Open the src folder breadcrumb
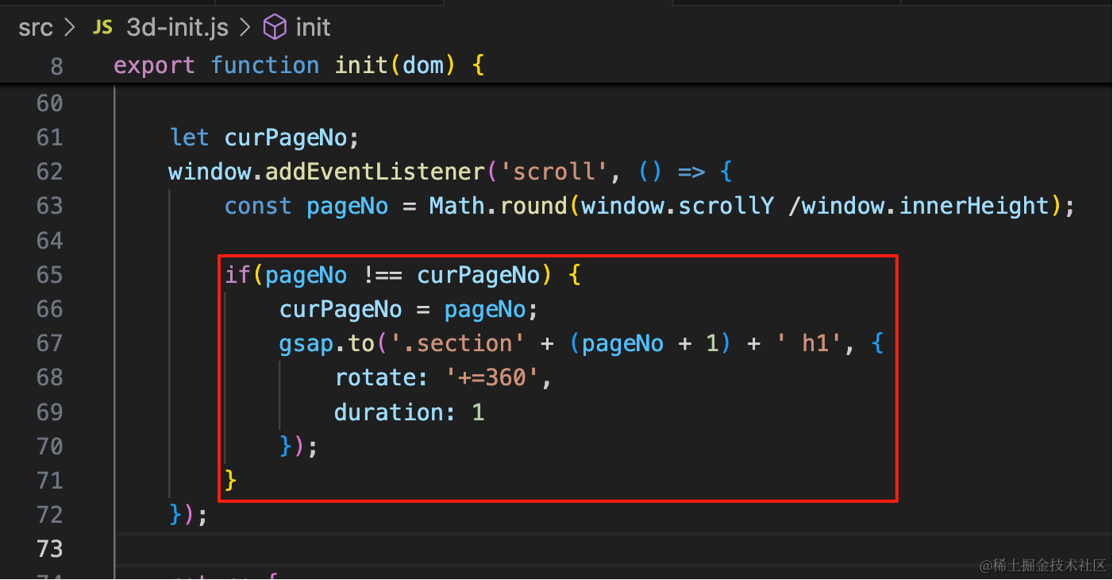This screenshot has width=1113, height=580. tap(36, 29)
